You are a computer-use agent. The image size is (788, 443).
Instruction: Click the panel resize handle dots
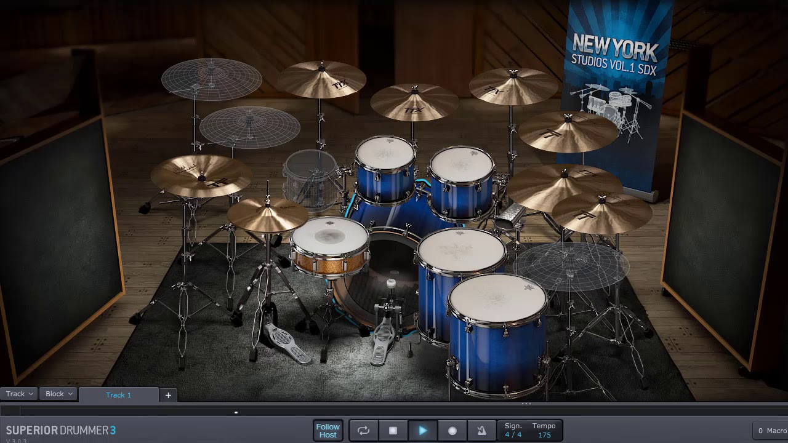coord(526,404)
